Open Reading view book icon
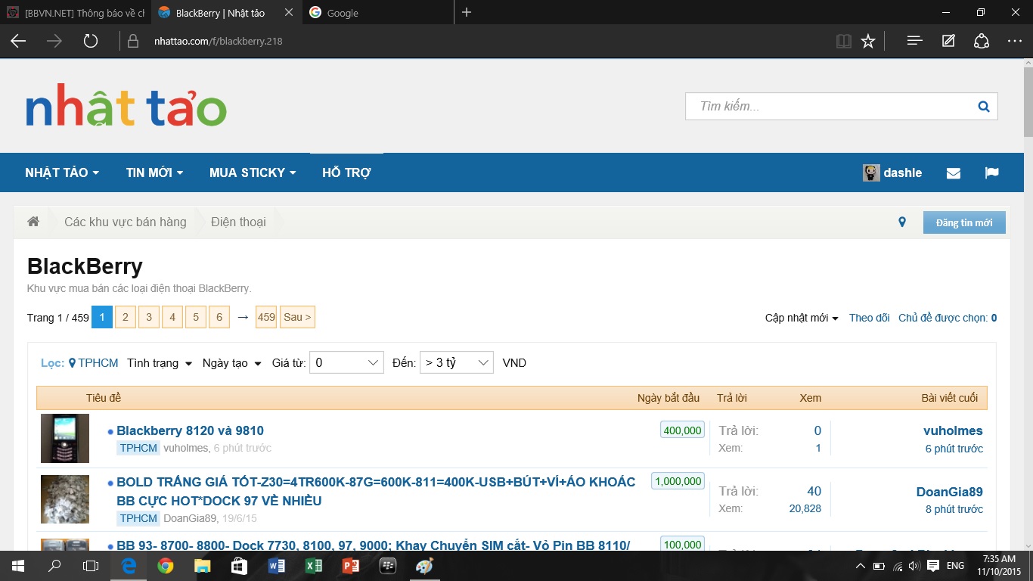Viewport: 1033px width, 581px height. tap(844, 41)
